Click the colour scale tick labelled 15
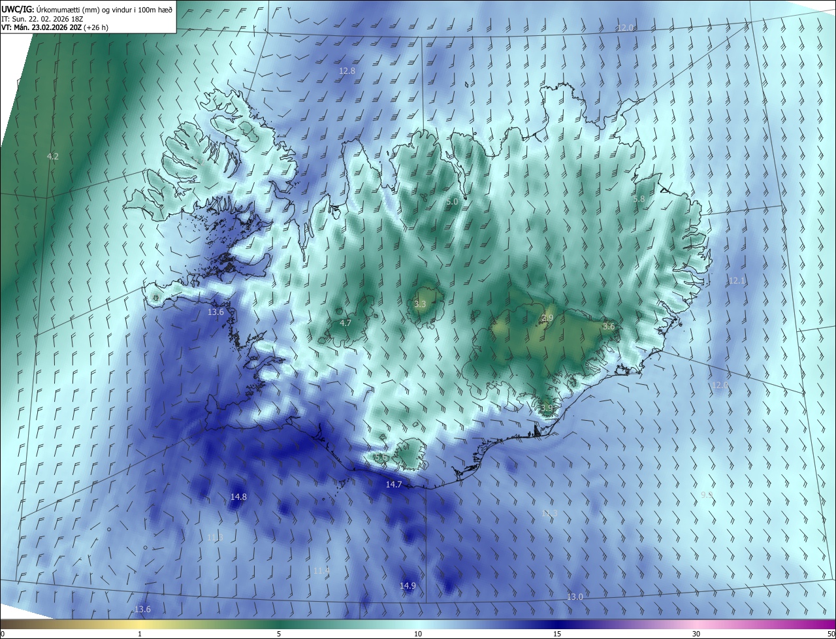Screen dimensions: 836x639 pyautogui.click(x=557, y=634)
